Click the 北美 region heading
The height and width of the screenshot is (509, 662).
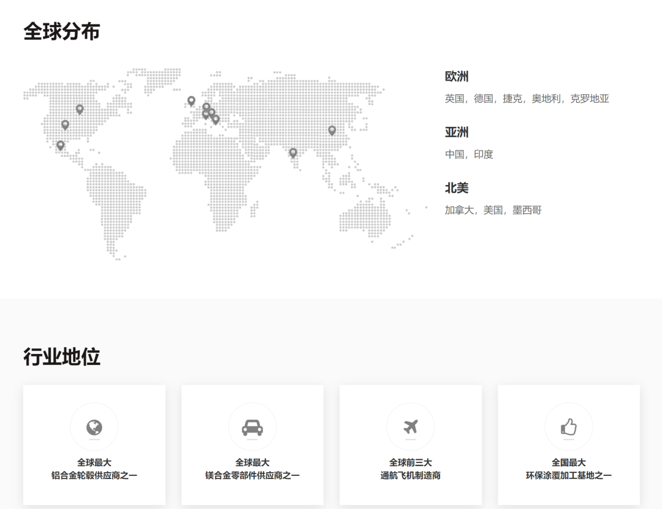tap(457, 188)
